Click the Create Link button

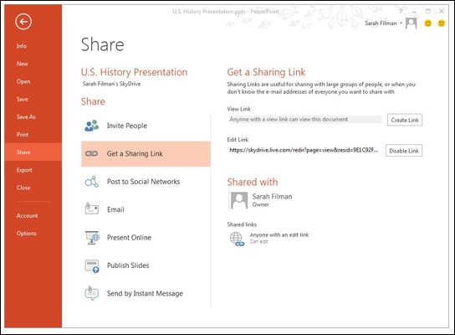click(x=405, y=120)
